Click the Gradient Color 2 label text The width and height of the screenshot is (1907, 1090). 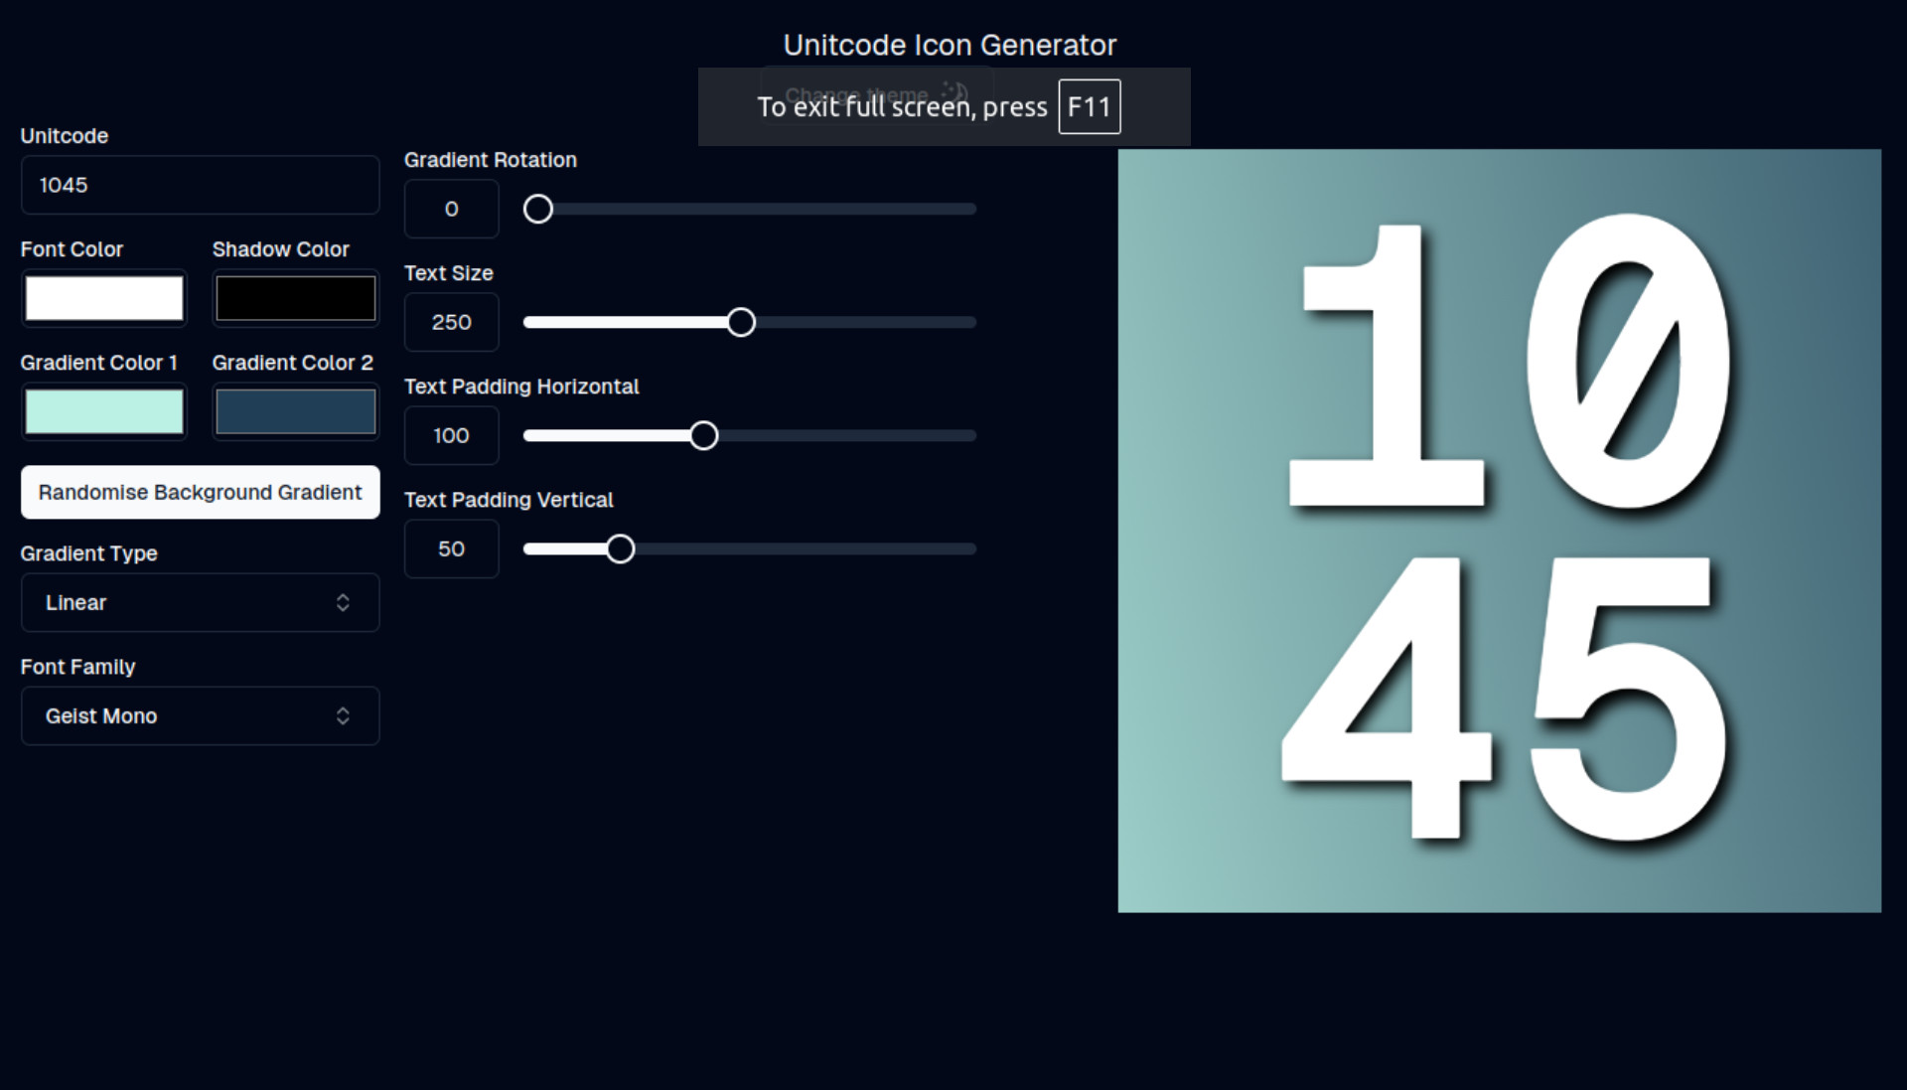(293, 363)
